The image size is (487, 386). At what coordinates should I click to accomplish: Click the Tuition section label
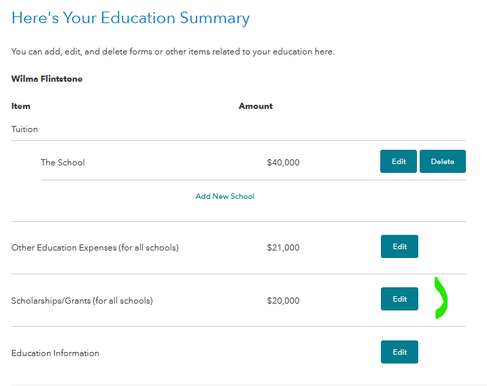click(x=24, y=129)
